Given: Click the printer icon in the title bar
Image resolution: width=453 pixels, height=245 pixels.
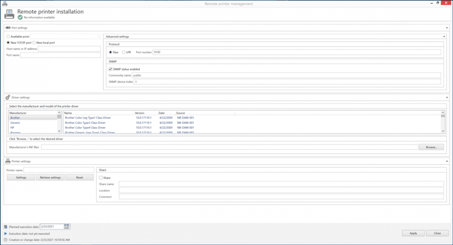Looking at the screenshot, I should coord(5,4).
